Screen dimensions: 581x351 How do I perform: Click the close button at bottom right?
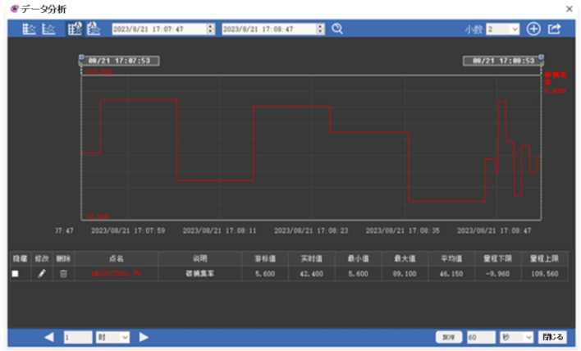tap(552, 337)
